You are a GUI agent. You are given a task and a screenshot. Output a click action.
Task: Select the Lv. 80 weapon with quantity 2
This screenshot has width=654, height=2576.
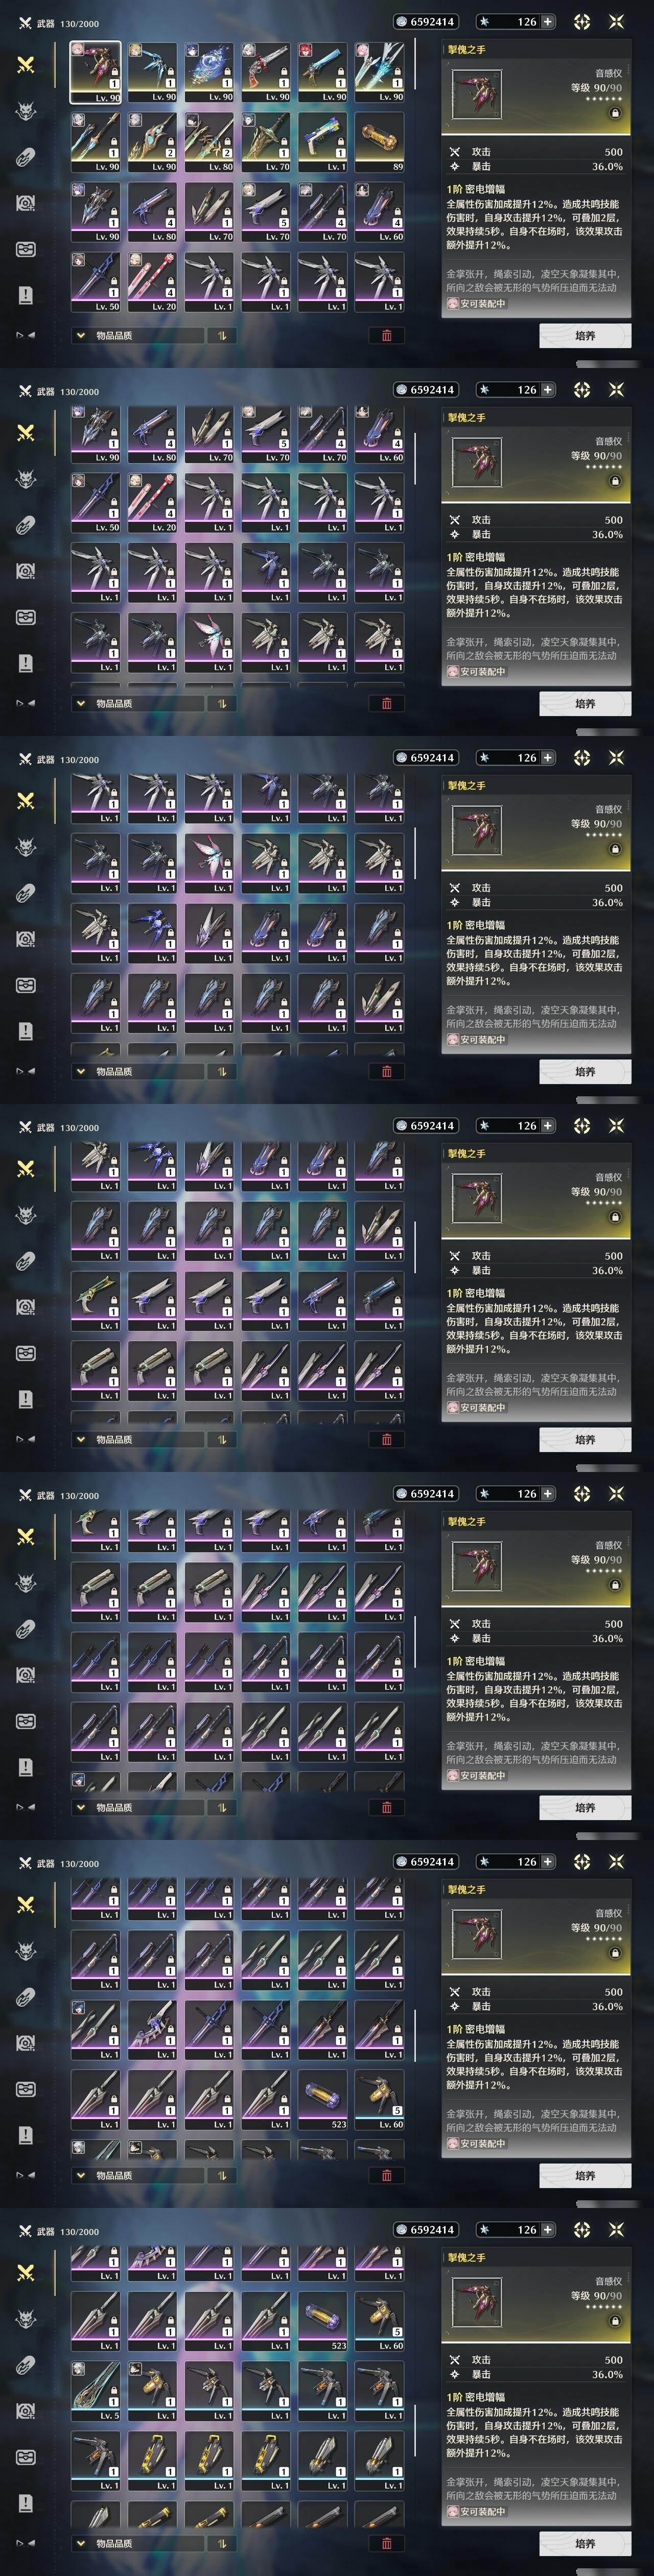click(209, 142)
